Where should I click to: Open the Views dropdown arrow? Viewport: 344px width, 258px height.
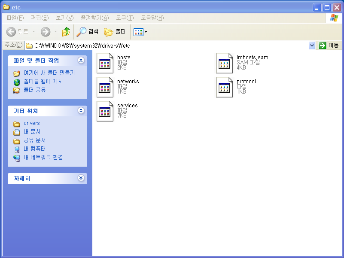tap(146, 32)
